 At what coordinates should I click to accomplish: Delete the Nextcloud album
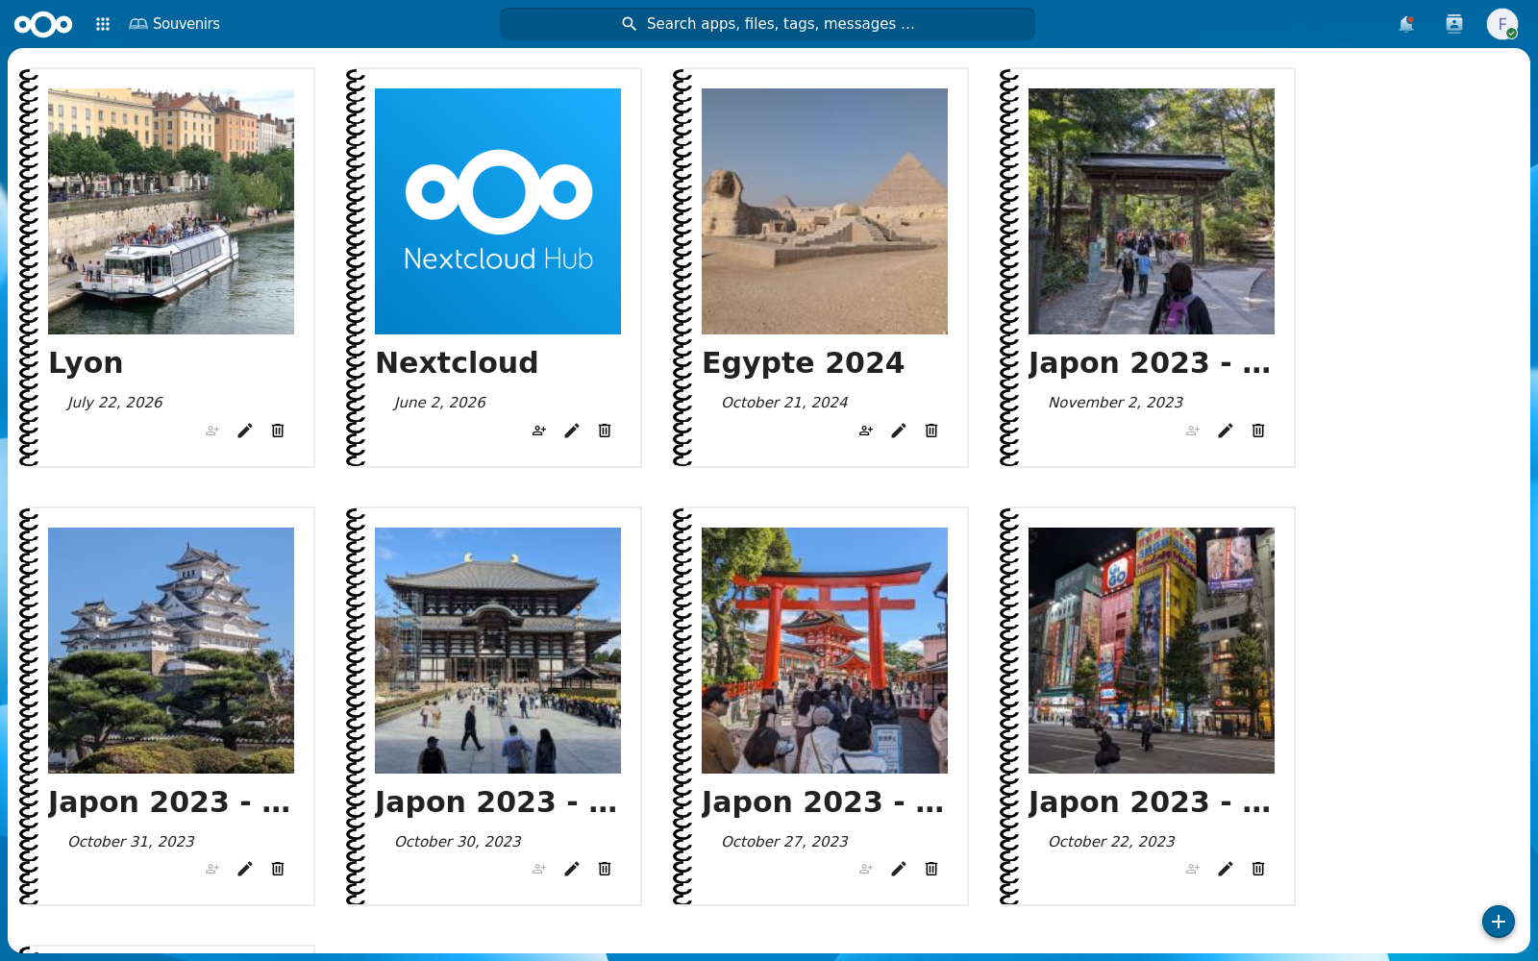[605, 431]
